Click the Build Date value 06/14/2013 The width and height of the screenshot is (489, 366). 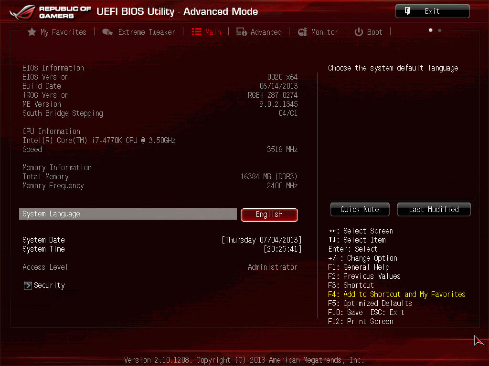click(x=278, y=86)
